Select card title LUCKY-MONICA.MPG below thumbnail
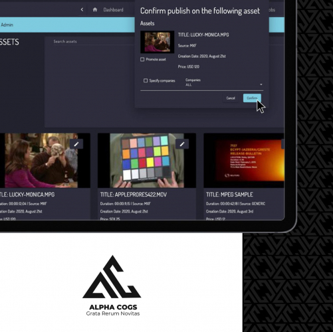The height and width of the screenshot is (332, 333). (27, 195)
